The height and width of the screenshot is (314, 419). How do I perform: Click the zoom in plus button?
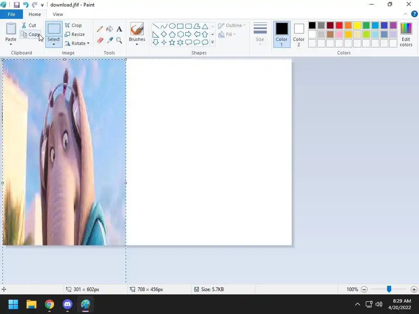414,289
